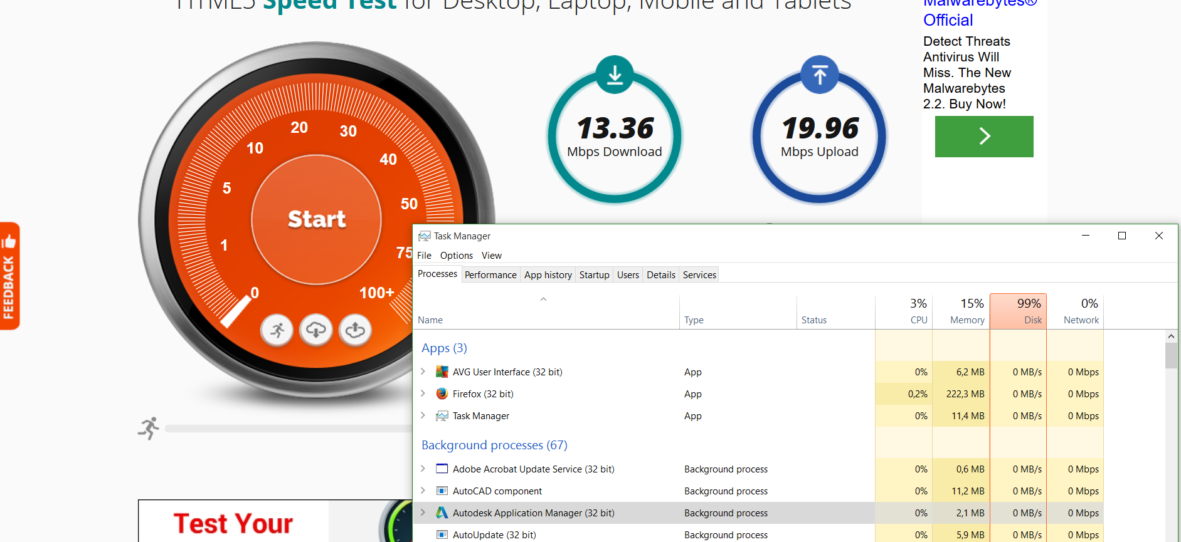This screenshot has height=542, width=1181.
Task: Click the cloud upload icon button on gauge
Action: (x=355, y=330)
